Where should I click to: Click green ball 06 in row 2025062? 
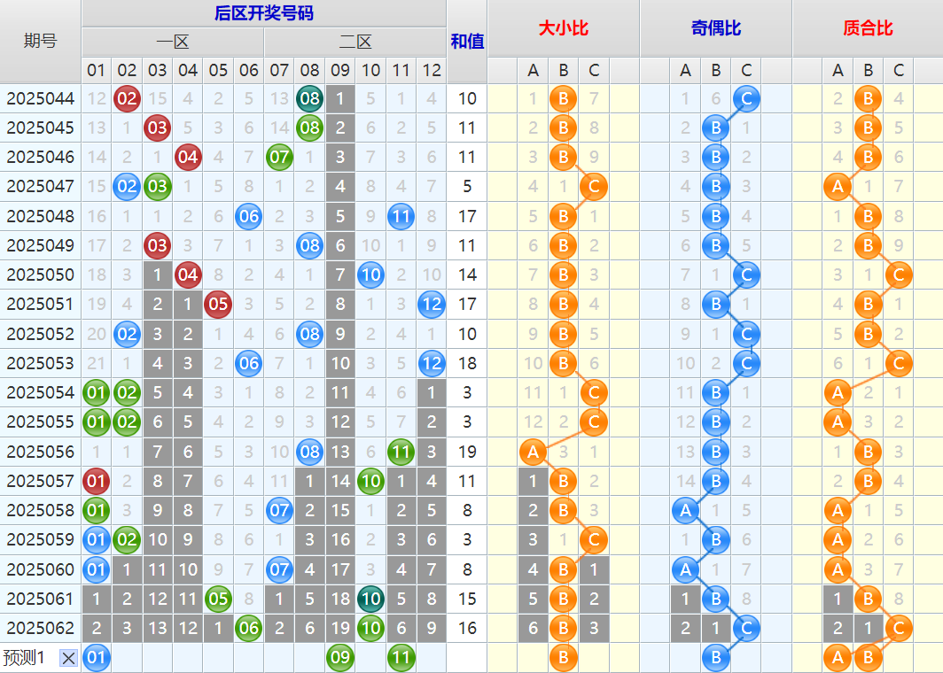(x=248, y=629)
